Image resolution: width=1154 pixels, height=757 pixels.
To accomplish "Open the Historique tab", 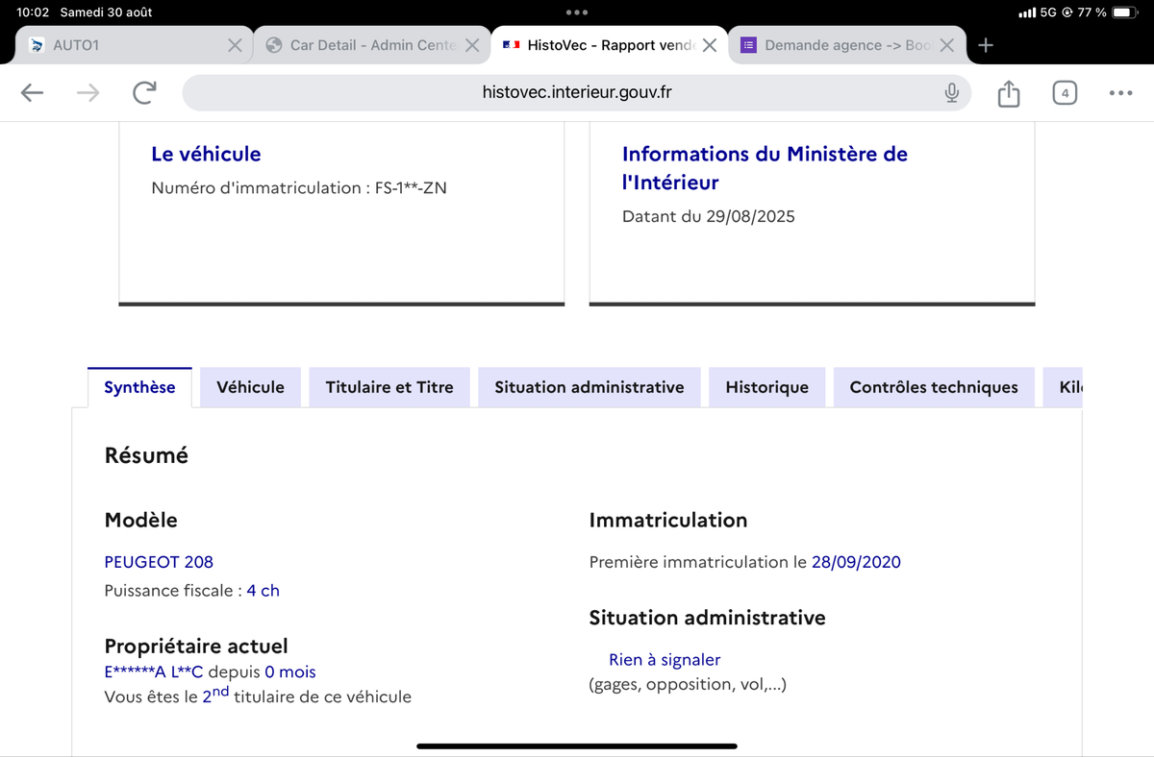I will pyautogui.click(x=767, y=387).
